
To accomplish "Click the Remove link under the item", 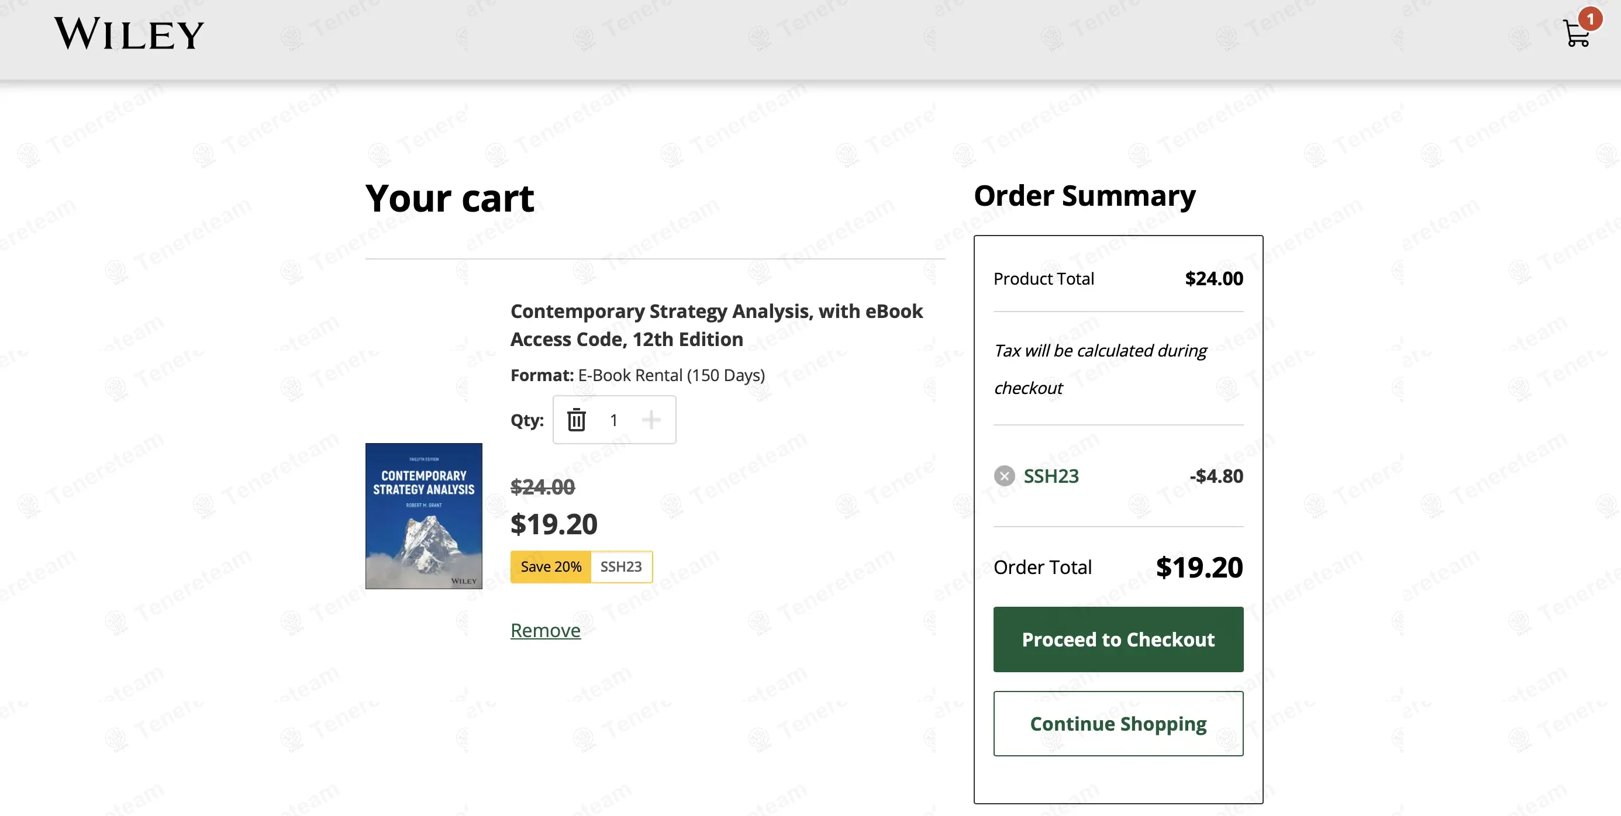I will pos(545,630).
